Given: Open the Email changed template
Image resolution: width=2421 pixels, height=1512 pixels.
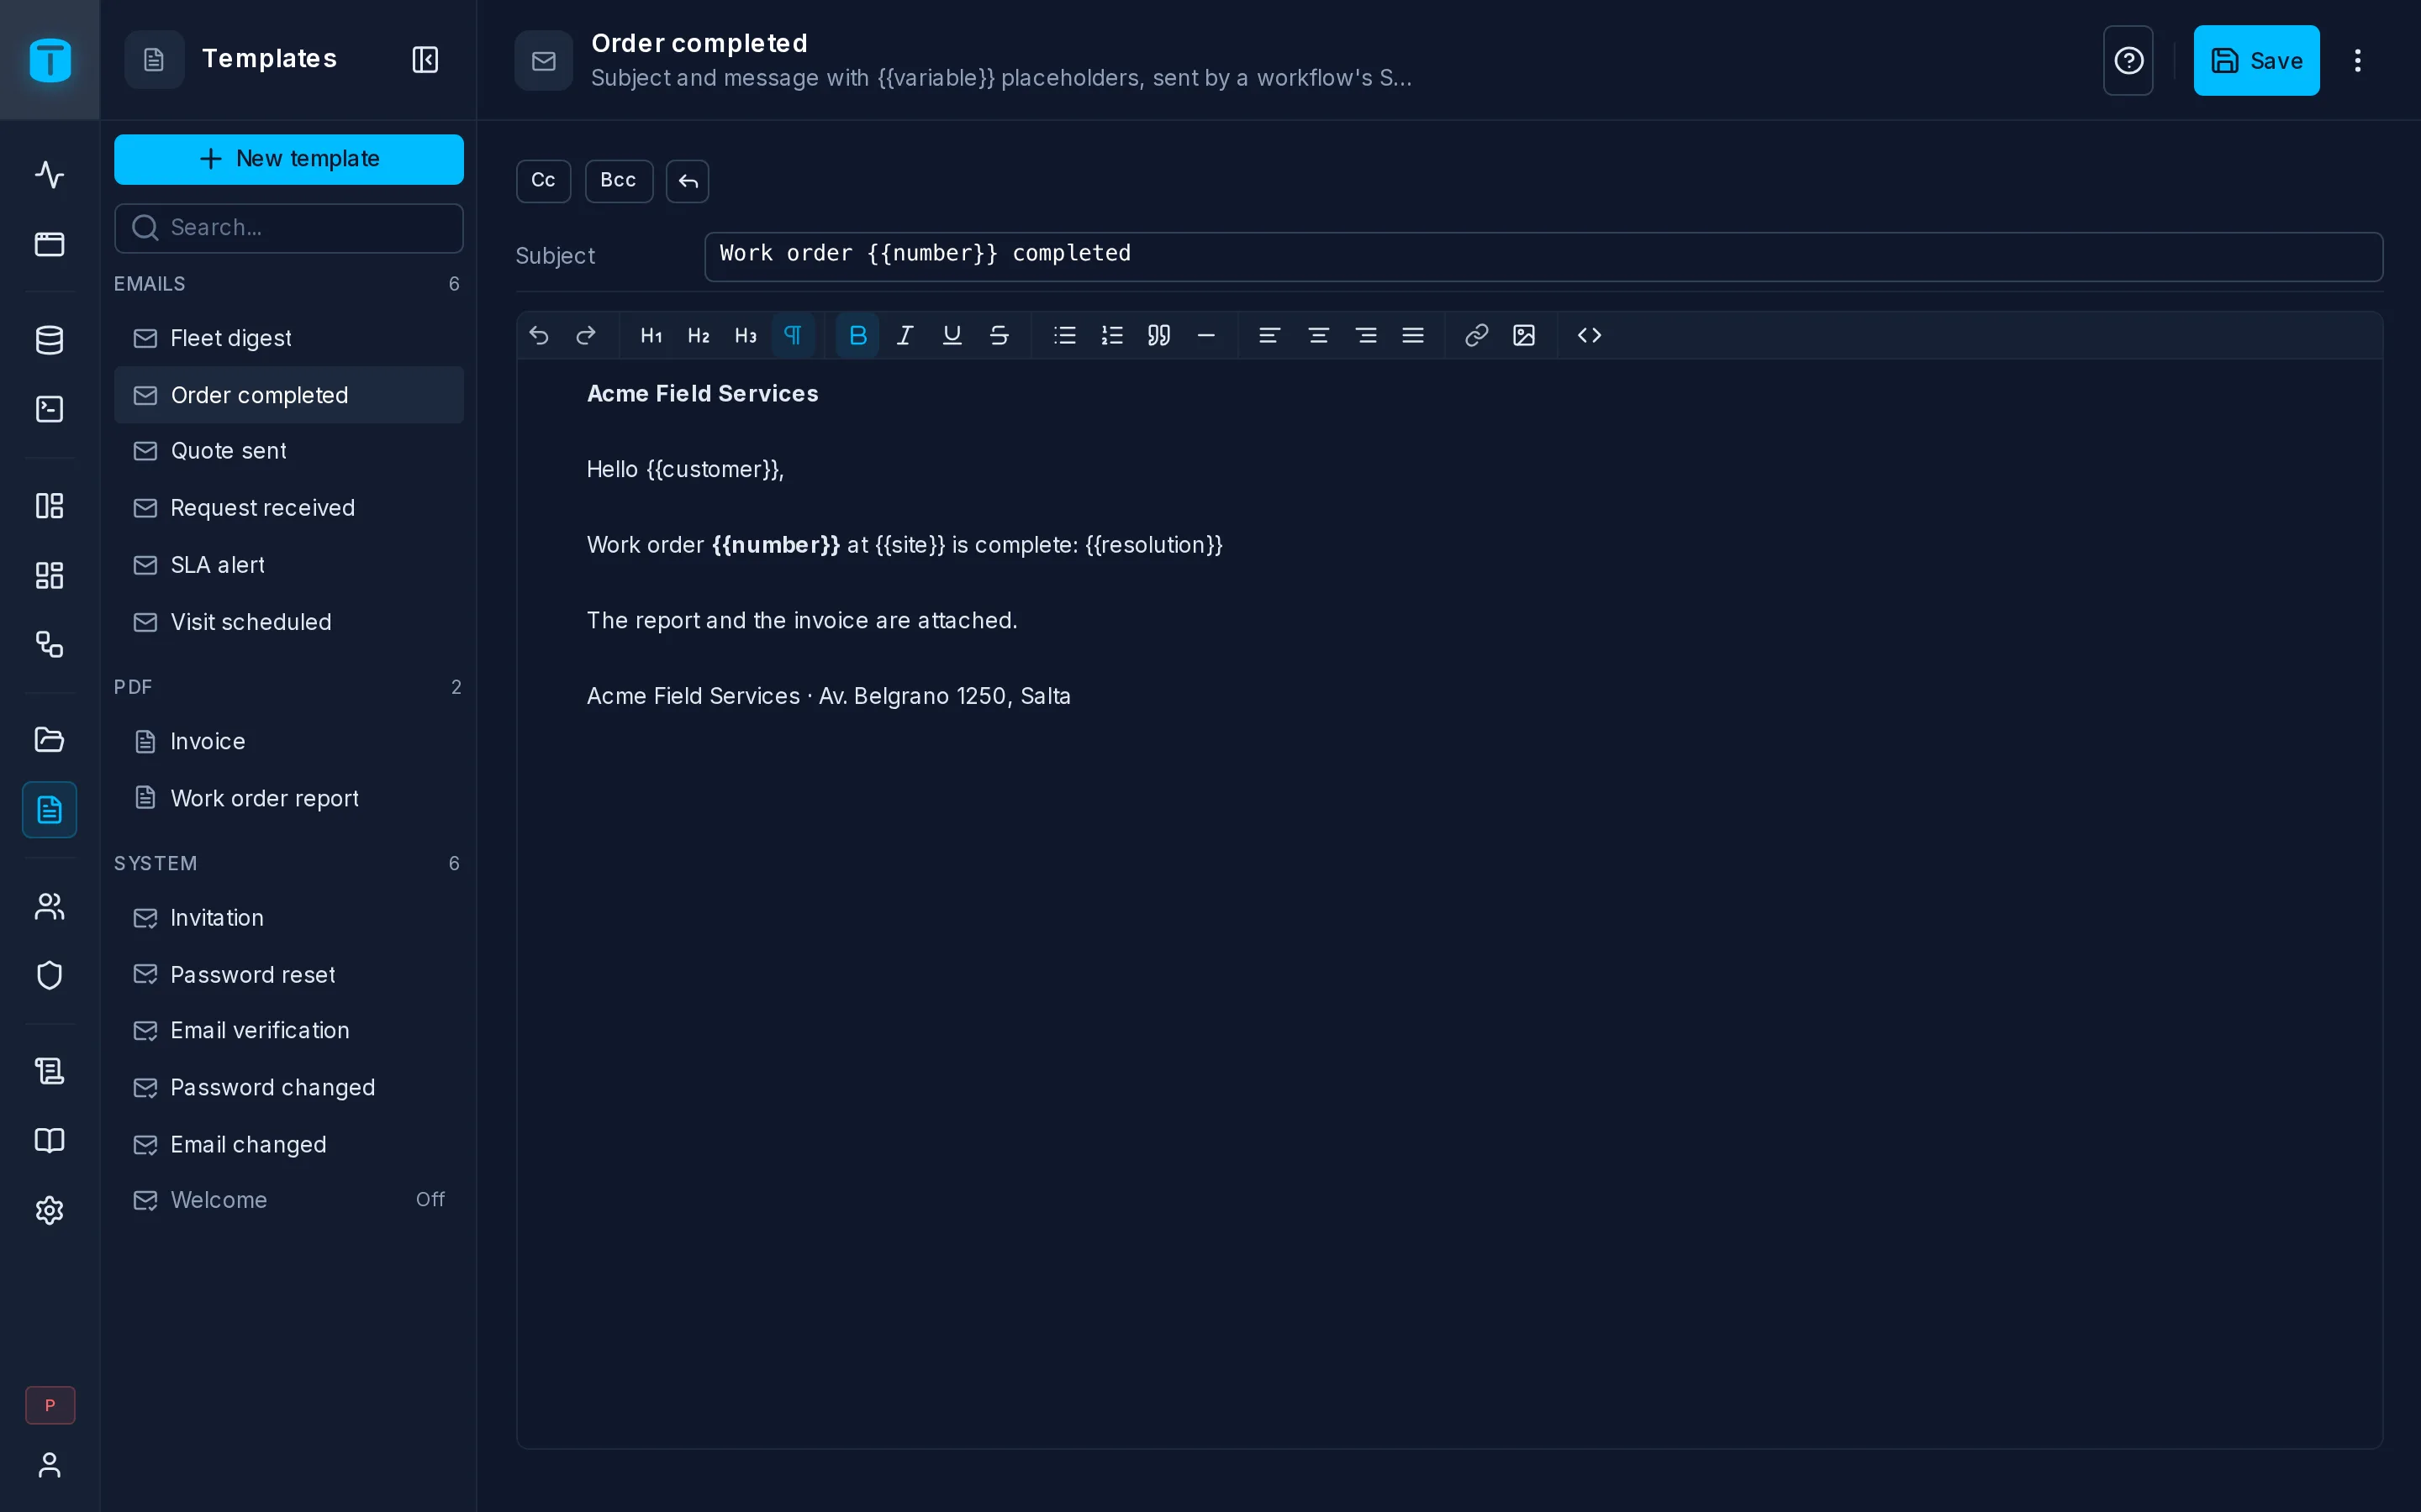Looking at the screenshot, I should [289, 1144].
